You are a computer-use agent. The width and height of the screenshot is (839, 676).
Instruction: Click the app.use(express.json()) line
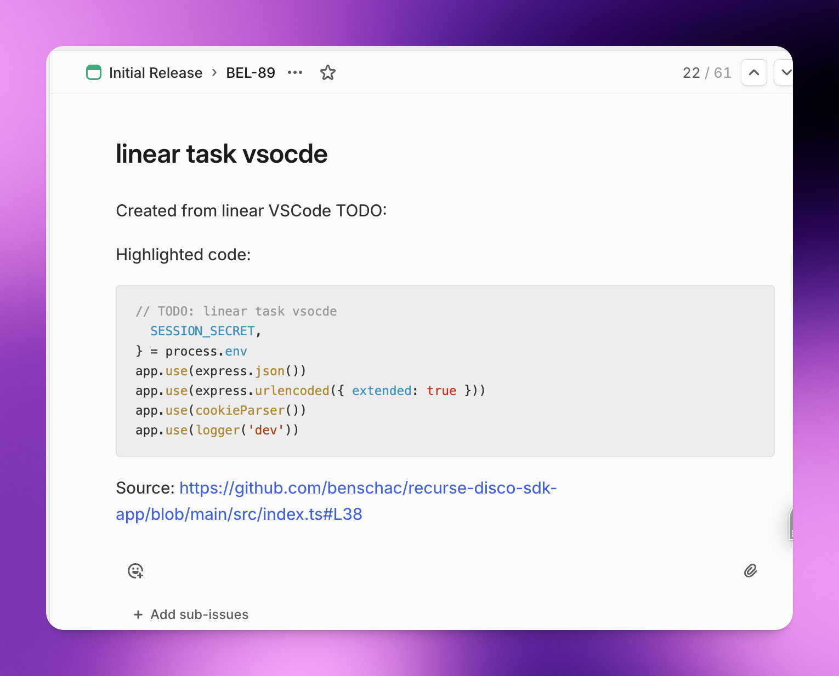[x=220, y=371]
